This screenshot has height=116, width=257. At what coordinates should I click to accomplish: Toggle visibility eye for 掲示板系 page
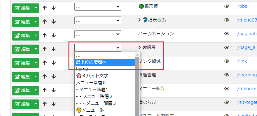(x=227, y=20)
